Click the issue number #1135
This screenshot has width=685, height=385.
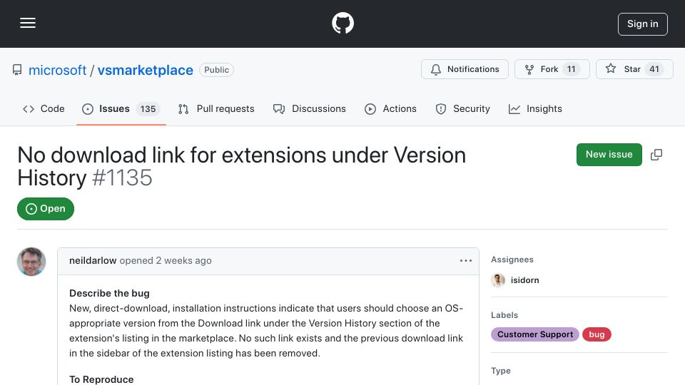point(122,178)
